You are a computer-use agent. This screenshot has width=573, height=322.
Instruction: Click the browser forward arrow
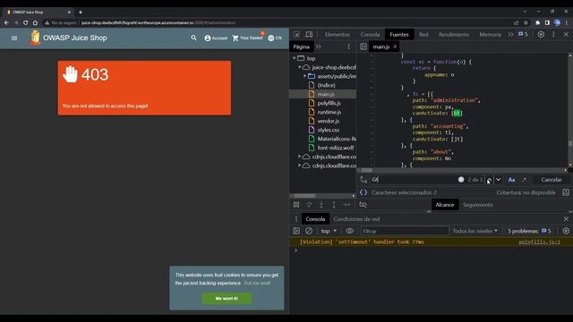coord(16,22)
